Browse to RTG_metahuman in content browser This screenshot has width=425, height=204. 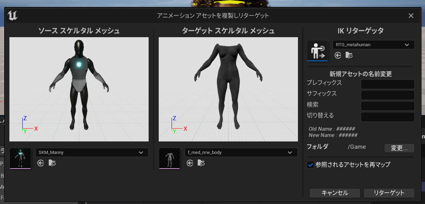coord(349,55)
